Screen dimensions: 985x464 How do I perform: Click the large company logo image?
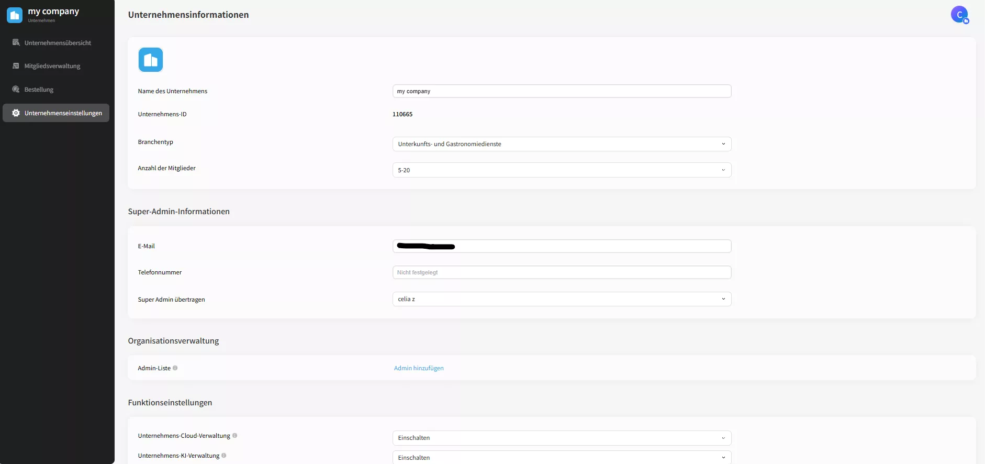pyautogui.click(x=151, y=60)
